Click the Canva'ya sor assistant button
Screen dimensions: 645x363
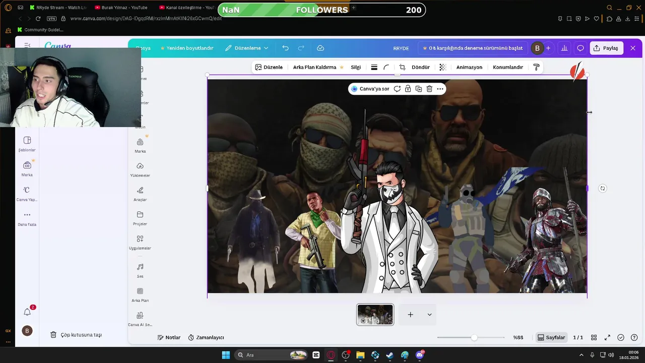click(370, 89)
